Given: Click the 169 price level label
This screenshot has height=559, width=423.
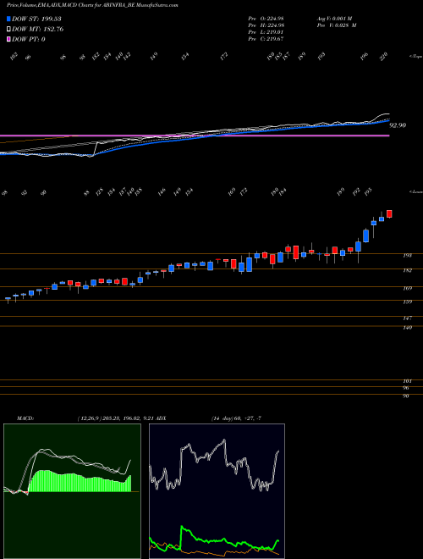Looking at the screenshot, I should point(408,289).
